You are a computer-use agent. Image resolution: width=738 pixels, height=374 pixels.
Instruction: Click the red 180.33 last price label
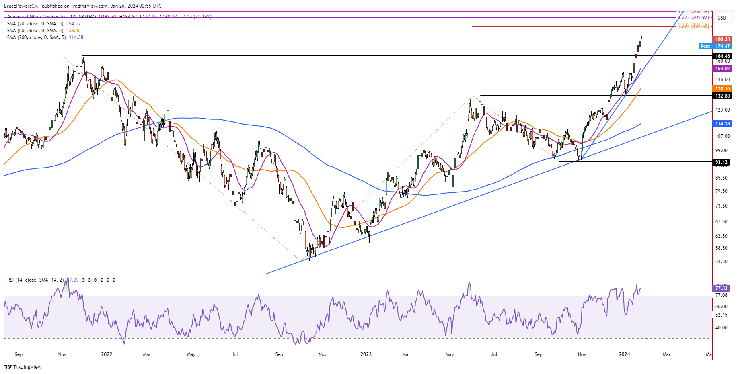point(722,39)
